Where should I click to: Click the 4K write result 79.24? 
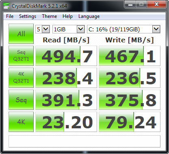click(130, 122)
